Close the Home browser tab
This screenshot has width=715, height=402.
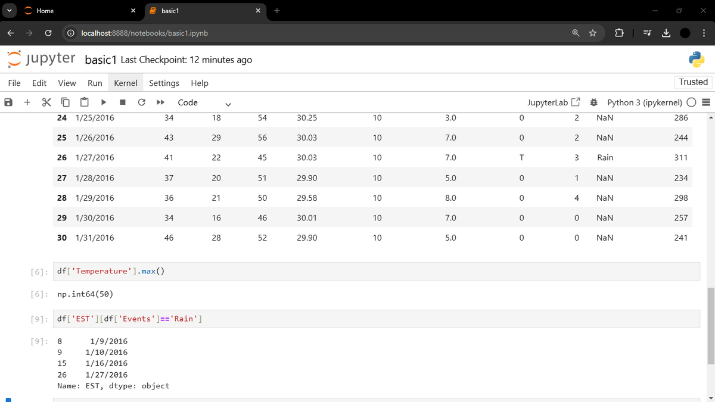pos(133,11)
